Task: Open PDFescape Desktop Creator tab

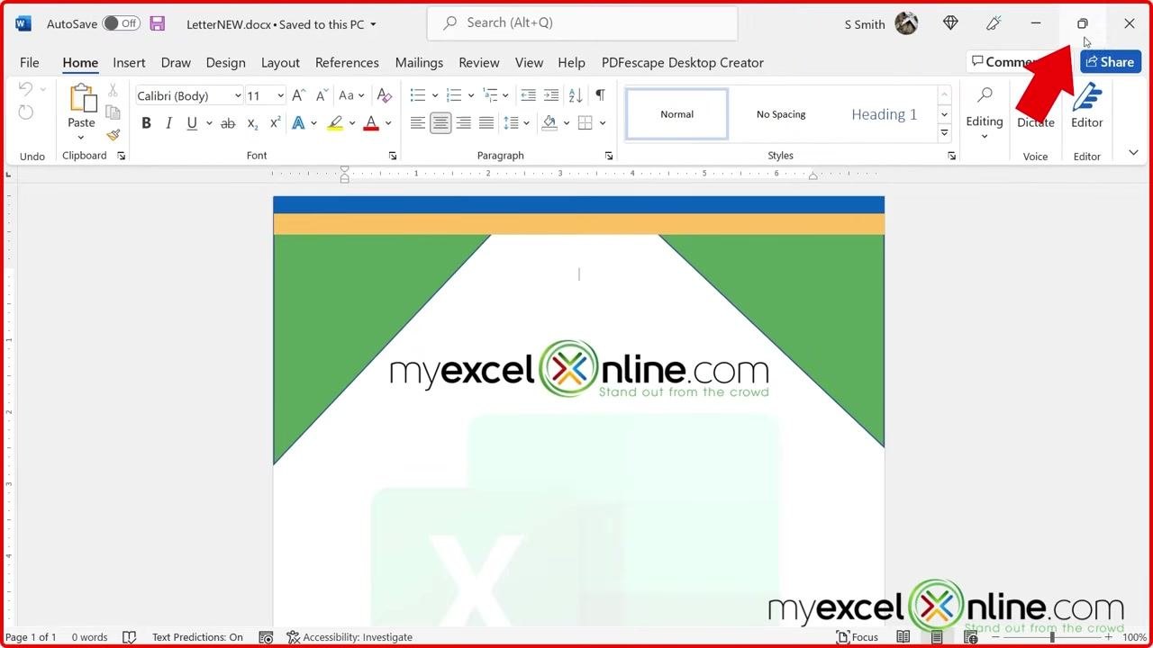Action: [x=683, y=62]
